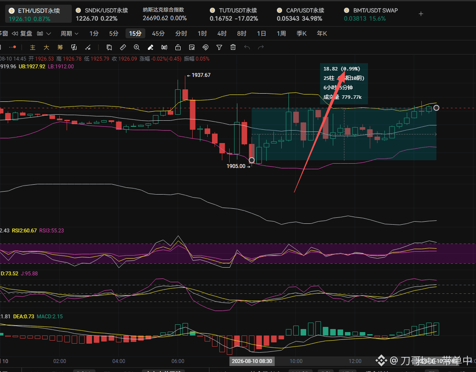
Task: Click the UB:1927.92 Bollinger value
Action: (32, 67)
